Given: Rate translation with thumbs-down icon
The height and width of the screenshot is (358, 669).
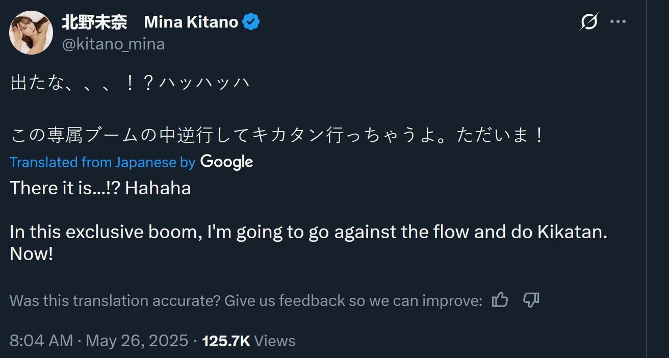Looking at the screenshot, I should pyautogui.click(x=531, y=300).
